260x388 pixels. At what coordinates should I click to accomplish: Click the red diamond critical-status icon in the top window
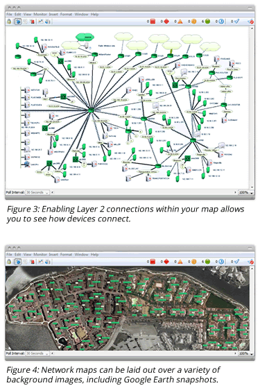[x=166, y=22]
